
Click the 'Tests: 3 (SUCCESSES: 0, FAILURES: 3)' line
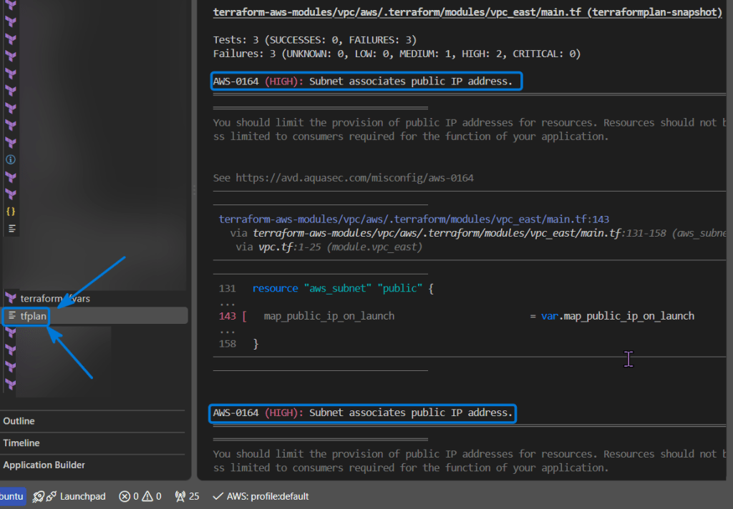(315, 40)
